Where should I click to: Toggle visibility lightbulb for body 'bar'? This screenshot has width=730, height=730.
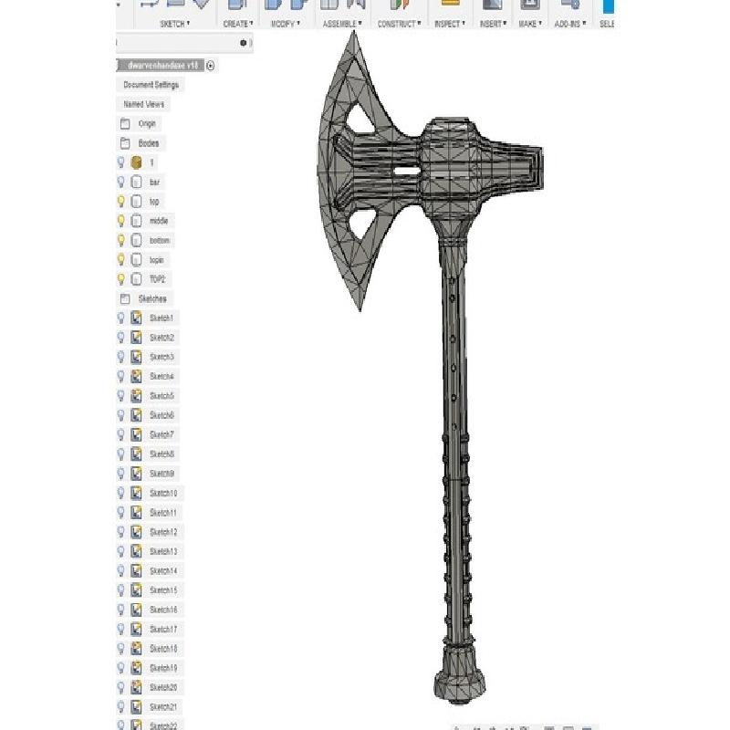coord(120,182)
